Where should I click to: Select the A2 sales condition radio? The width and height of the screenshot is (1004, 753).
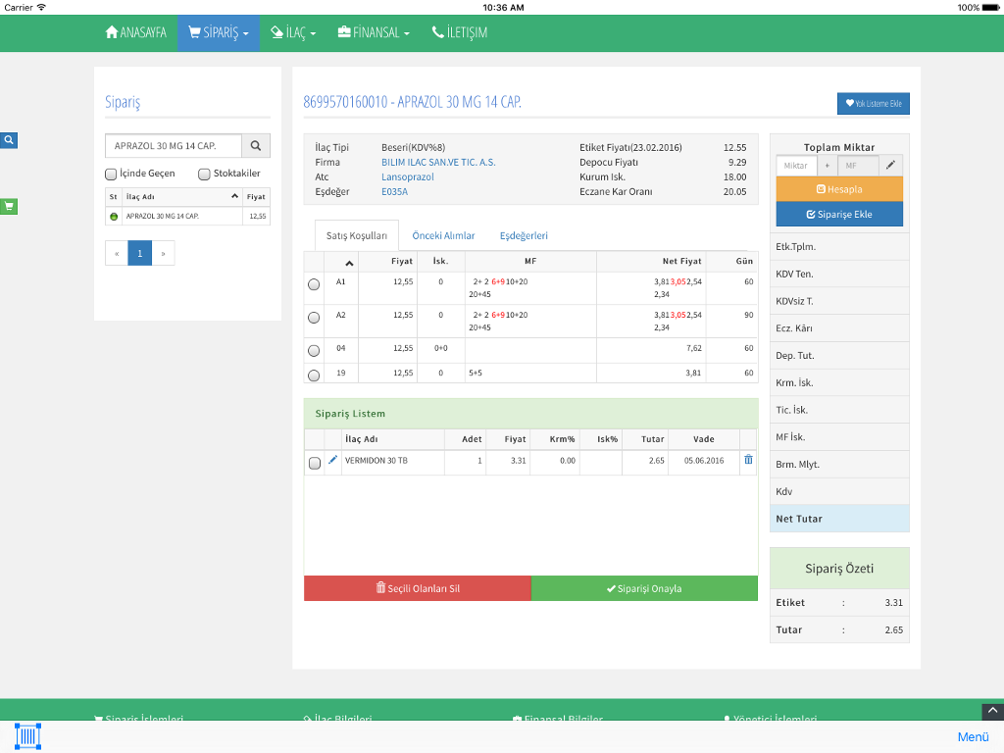pyautogui.click(x=314, y=318)
